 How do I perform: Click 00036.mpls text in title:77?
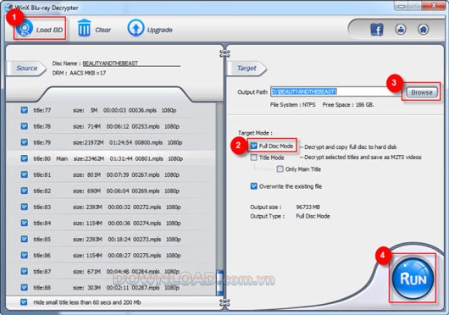(142, 110)
